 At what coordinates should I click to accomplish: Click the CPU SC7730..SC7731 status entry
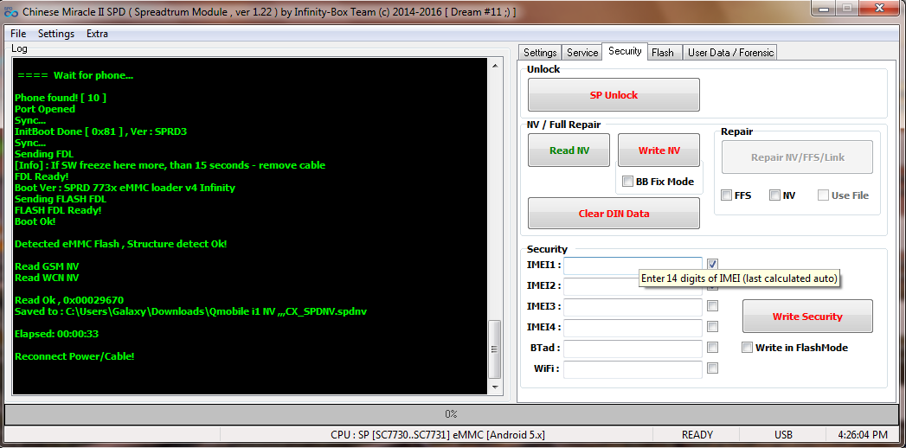pos(437,435)
